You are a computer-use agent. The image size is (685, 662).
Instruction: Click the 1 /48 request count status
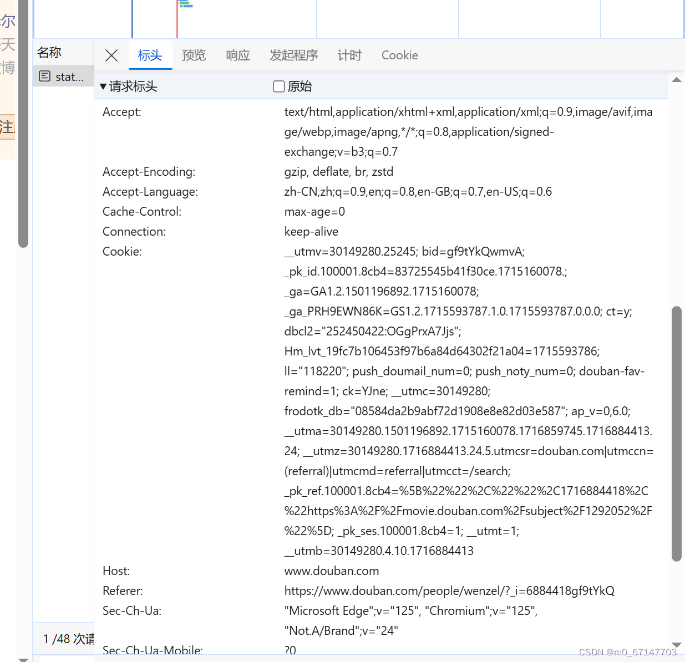[x=68, y=639]
